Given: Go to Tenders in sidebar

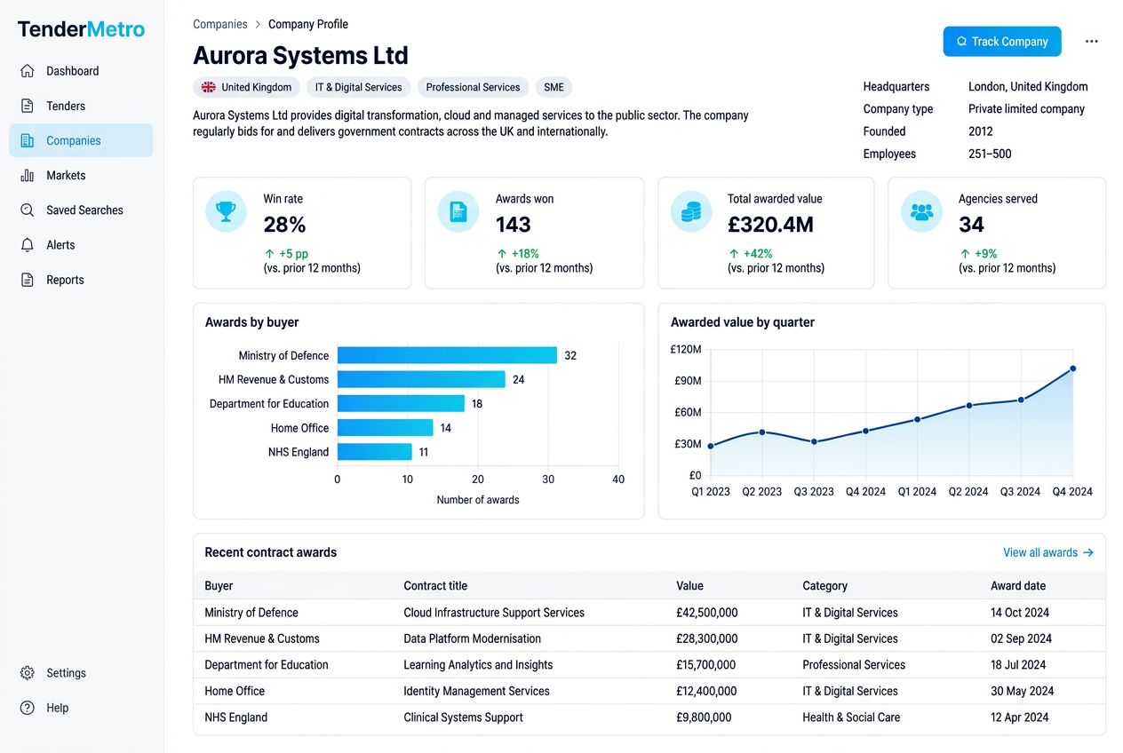Looking at the screenshot, I should tap(81, 106).
